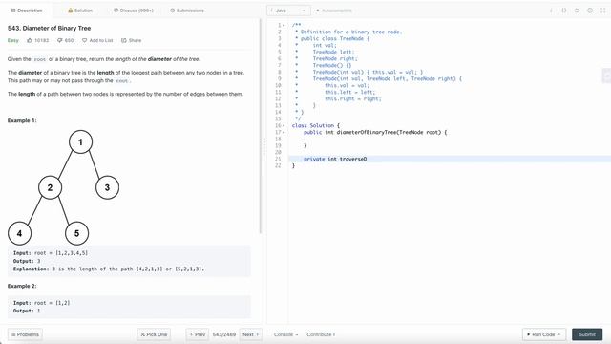This screenshot has height=344, width=611.
Task: Click the Submit button
Action: click(x=587, y=334)
